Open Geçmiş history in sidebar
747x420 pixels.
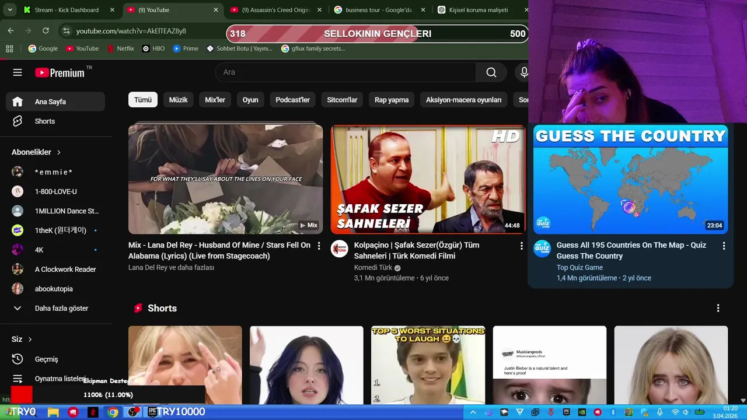click(55, 359)
